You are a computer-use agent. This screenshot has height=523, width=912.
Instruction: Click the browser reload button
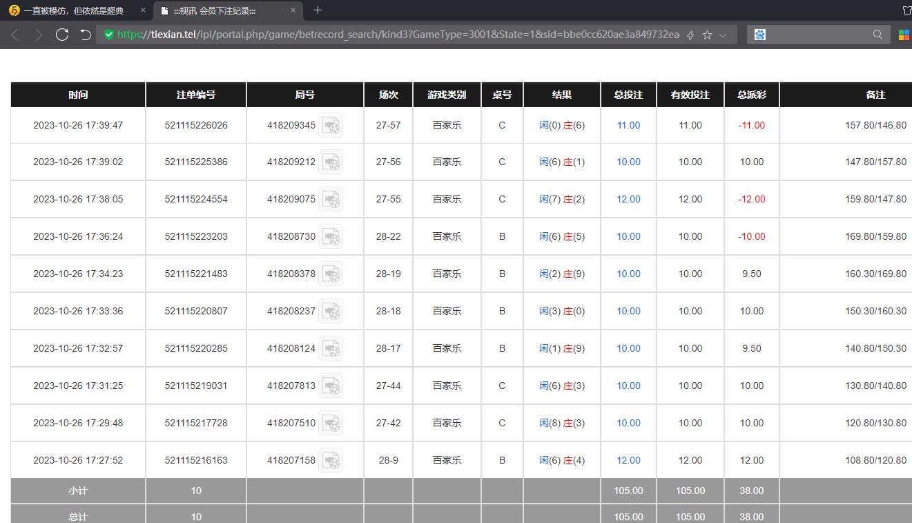62,35
